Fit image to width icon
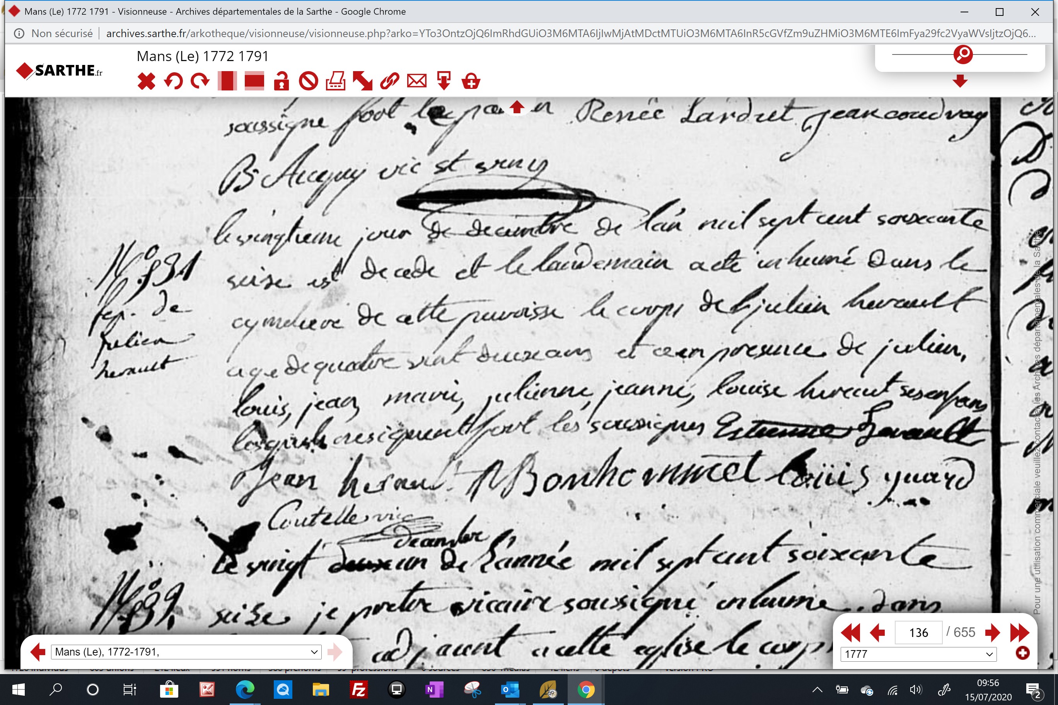 (x=254, y=82)
